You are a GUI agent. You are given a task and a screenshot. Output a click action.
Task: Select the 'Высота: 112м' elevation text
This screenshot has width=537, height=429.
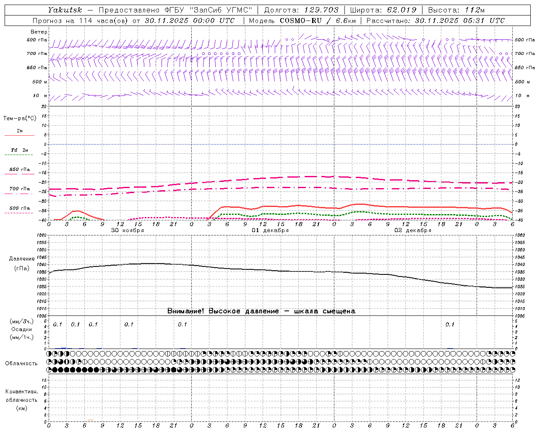click(x=456, y=10)
